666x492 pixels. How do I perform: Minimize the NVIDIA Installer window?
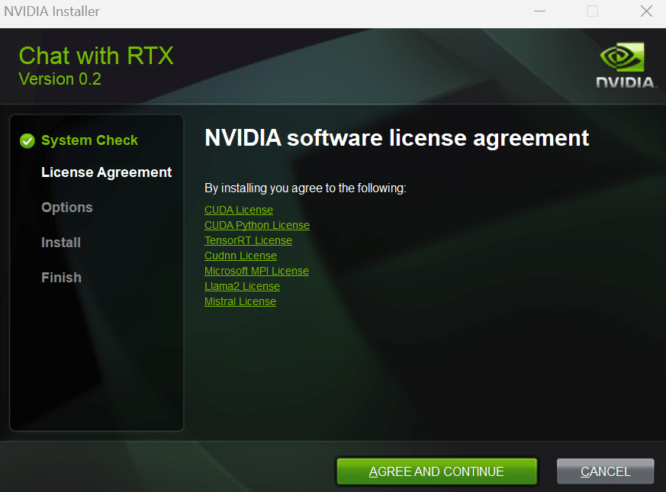tap(539, 11)
